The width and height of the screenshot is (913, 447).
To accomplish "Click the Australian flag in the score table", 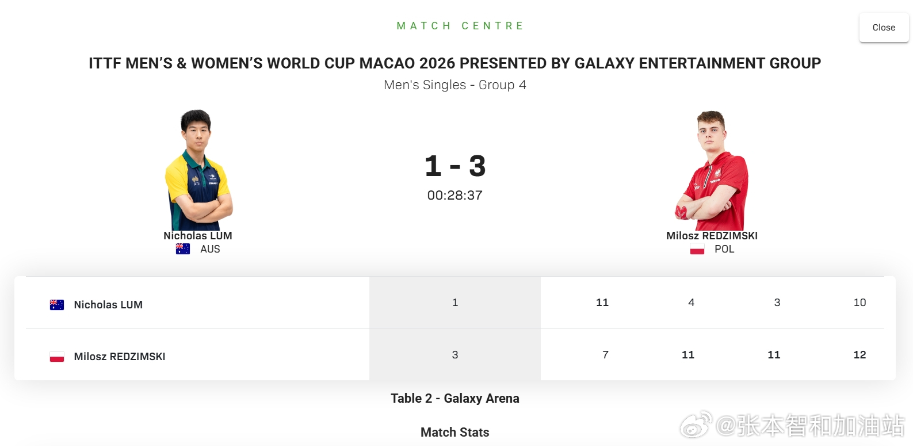I will [57, 305].
